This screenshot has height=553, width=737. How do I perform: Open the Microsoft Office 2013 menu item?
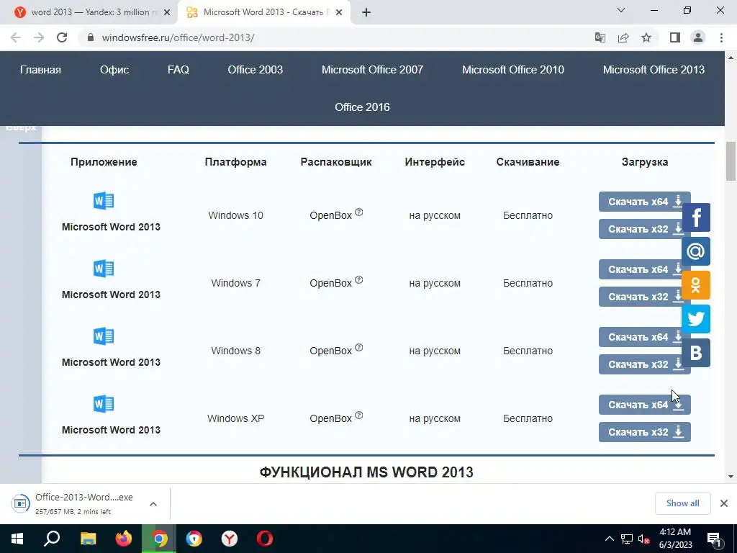point(654,70)
